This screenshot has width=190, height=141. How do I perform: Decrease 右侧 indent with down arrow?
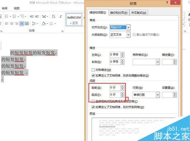click(122, 63)
